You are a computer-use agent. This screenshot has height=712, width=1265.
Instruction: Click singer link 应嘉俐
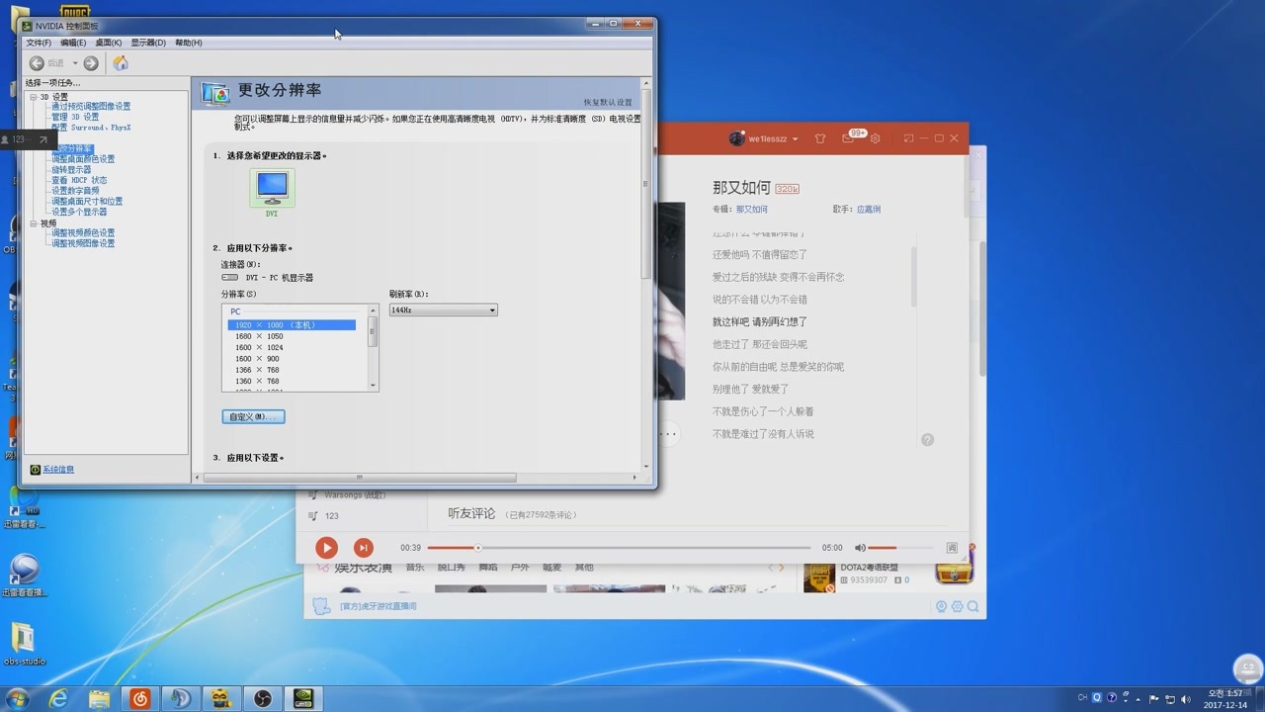point(869,210)
